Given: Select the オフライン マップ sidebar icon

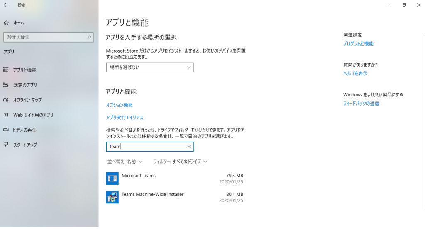Looking at the screenshot, I should click(6, 100).
